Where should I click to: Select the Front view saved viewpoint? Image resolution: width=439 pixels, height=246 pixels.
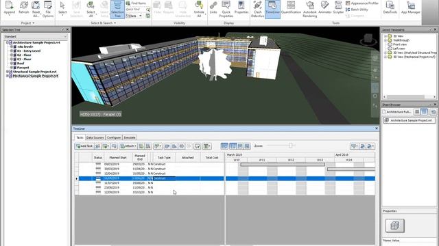[x=400, y=44]
